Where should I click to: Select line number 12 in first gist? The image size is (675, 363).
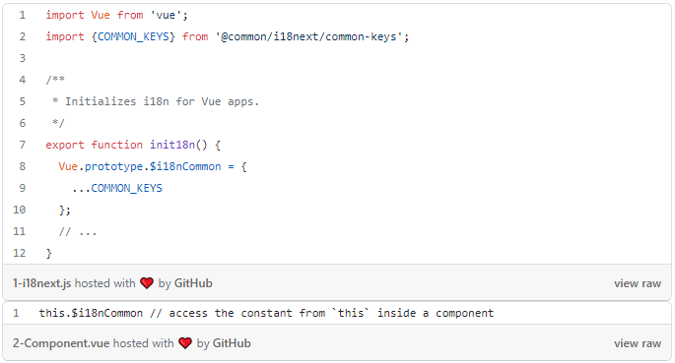[x=20, y=253]
